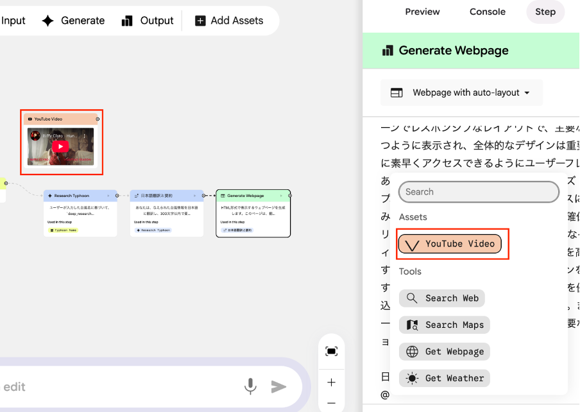Select the Search Web tool
The height and width of the screenshot is (412, 580).
[442, 298]
